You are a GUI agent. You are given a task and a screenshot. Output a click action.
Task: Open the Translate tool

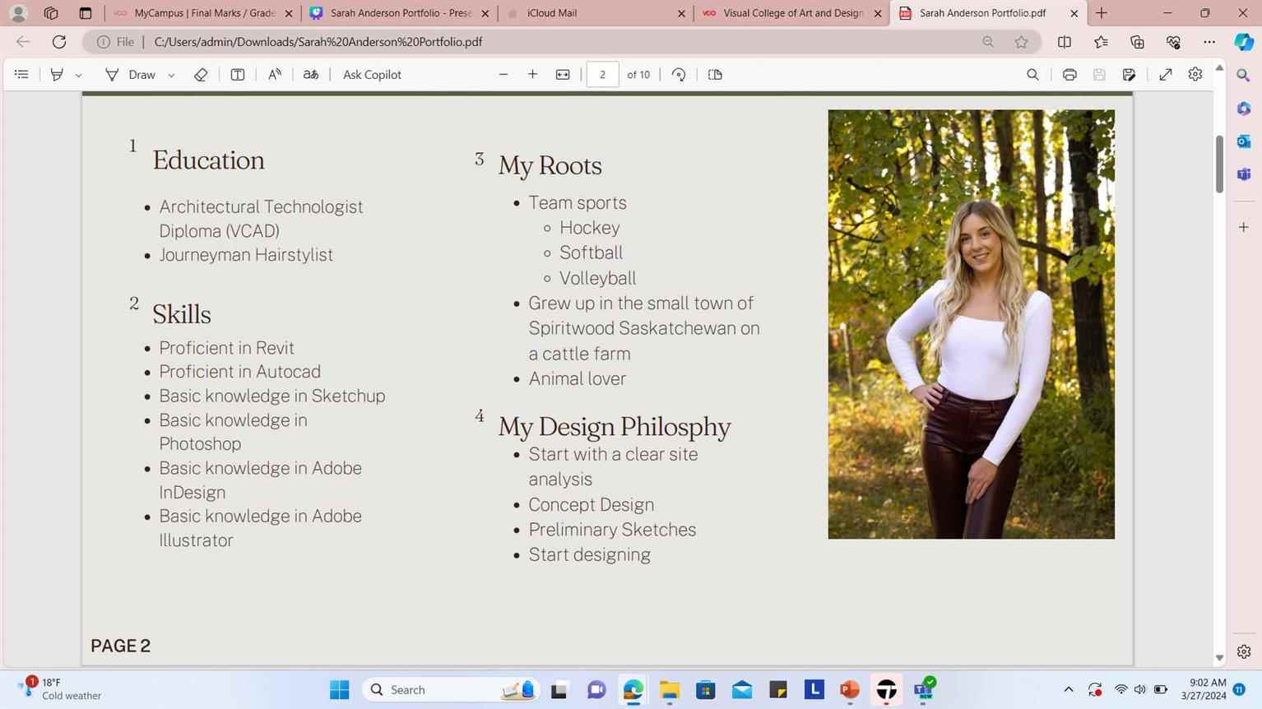(310, 75)
